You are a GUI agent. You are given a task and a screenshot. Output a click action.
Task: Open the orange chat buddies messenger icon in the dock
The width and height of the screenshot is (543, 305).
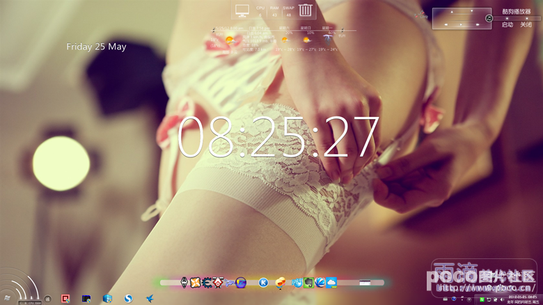pos(281,283)
